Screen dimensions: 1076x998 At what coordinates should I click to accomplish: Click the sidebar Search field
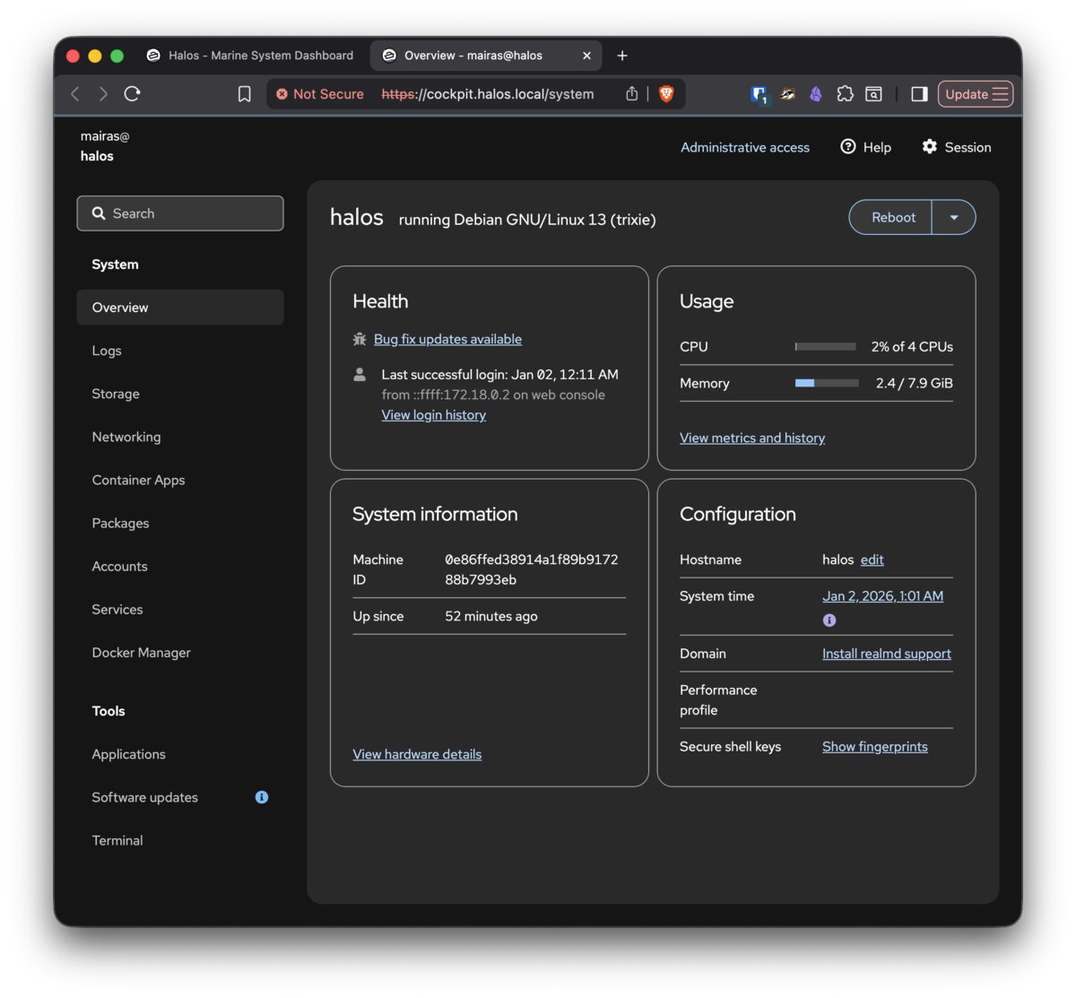180,213
